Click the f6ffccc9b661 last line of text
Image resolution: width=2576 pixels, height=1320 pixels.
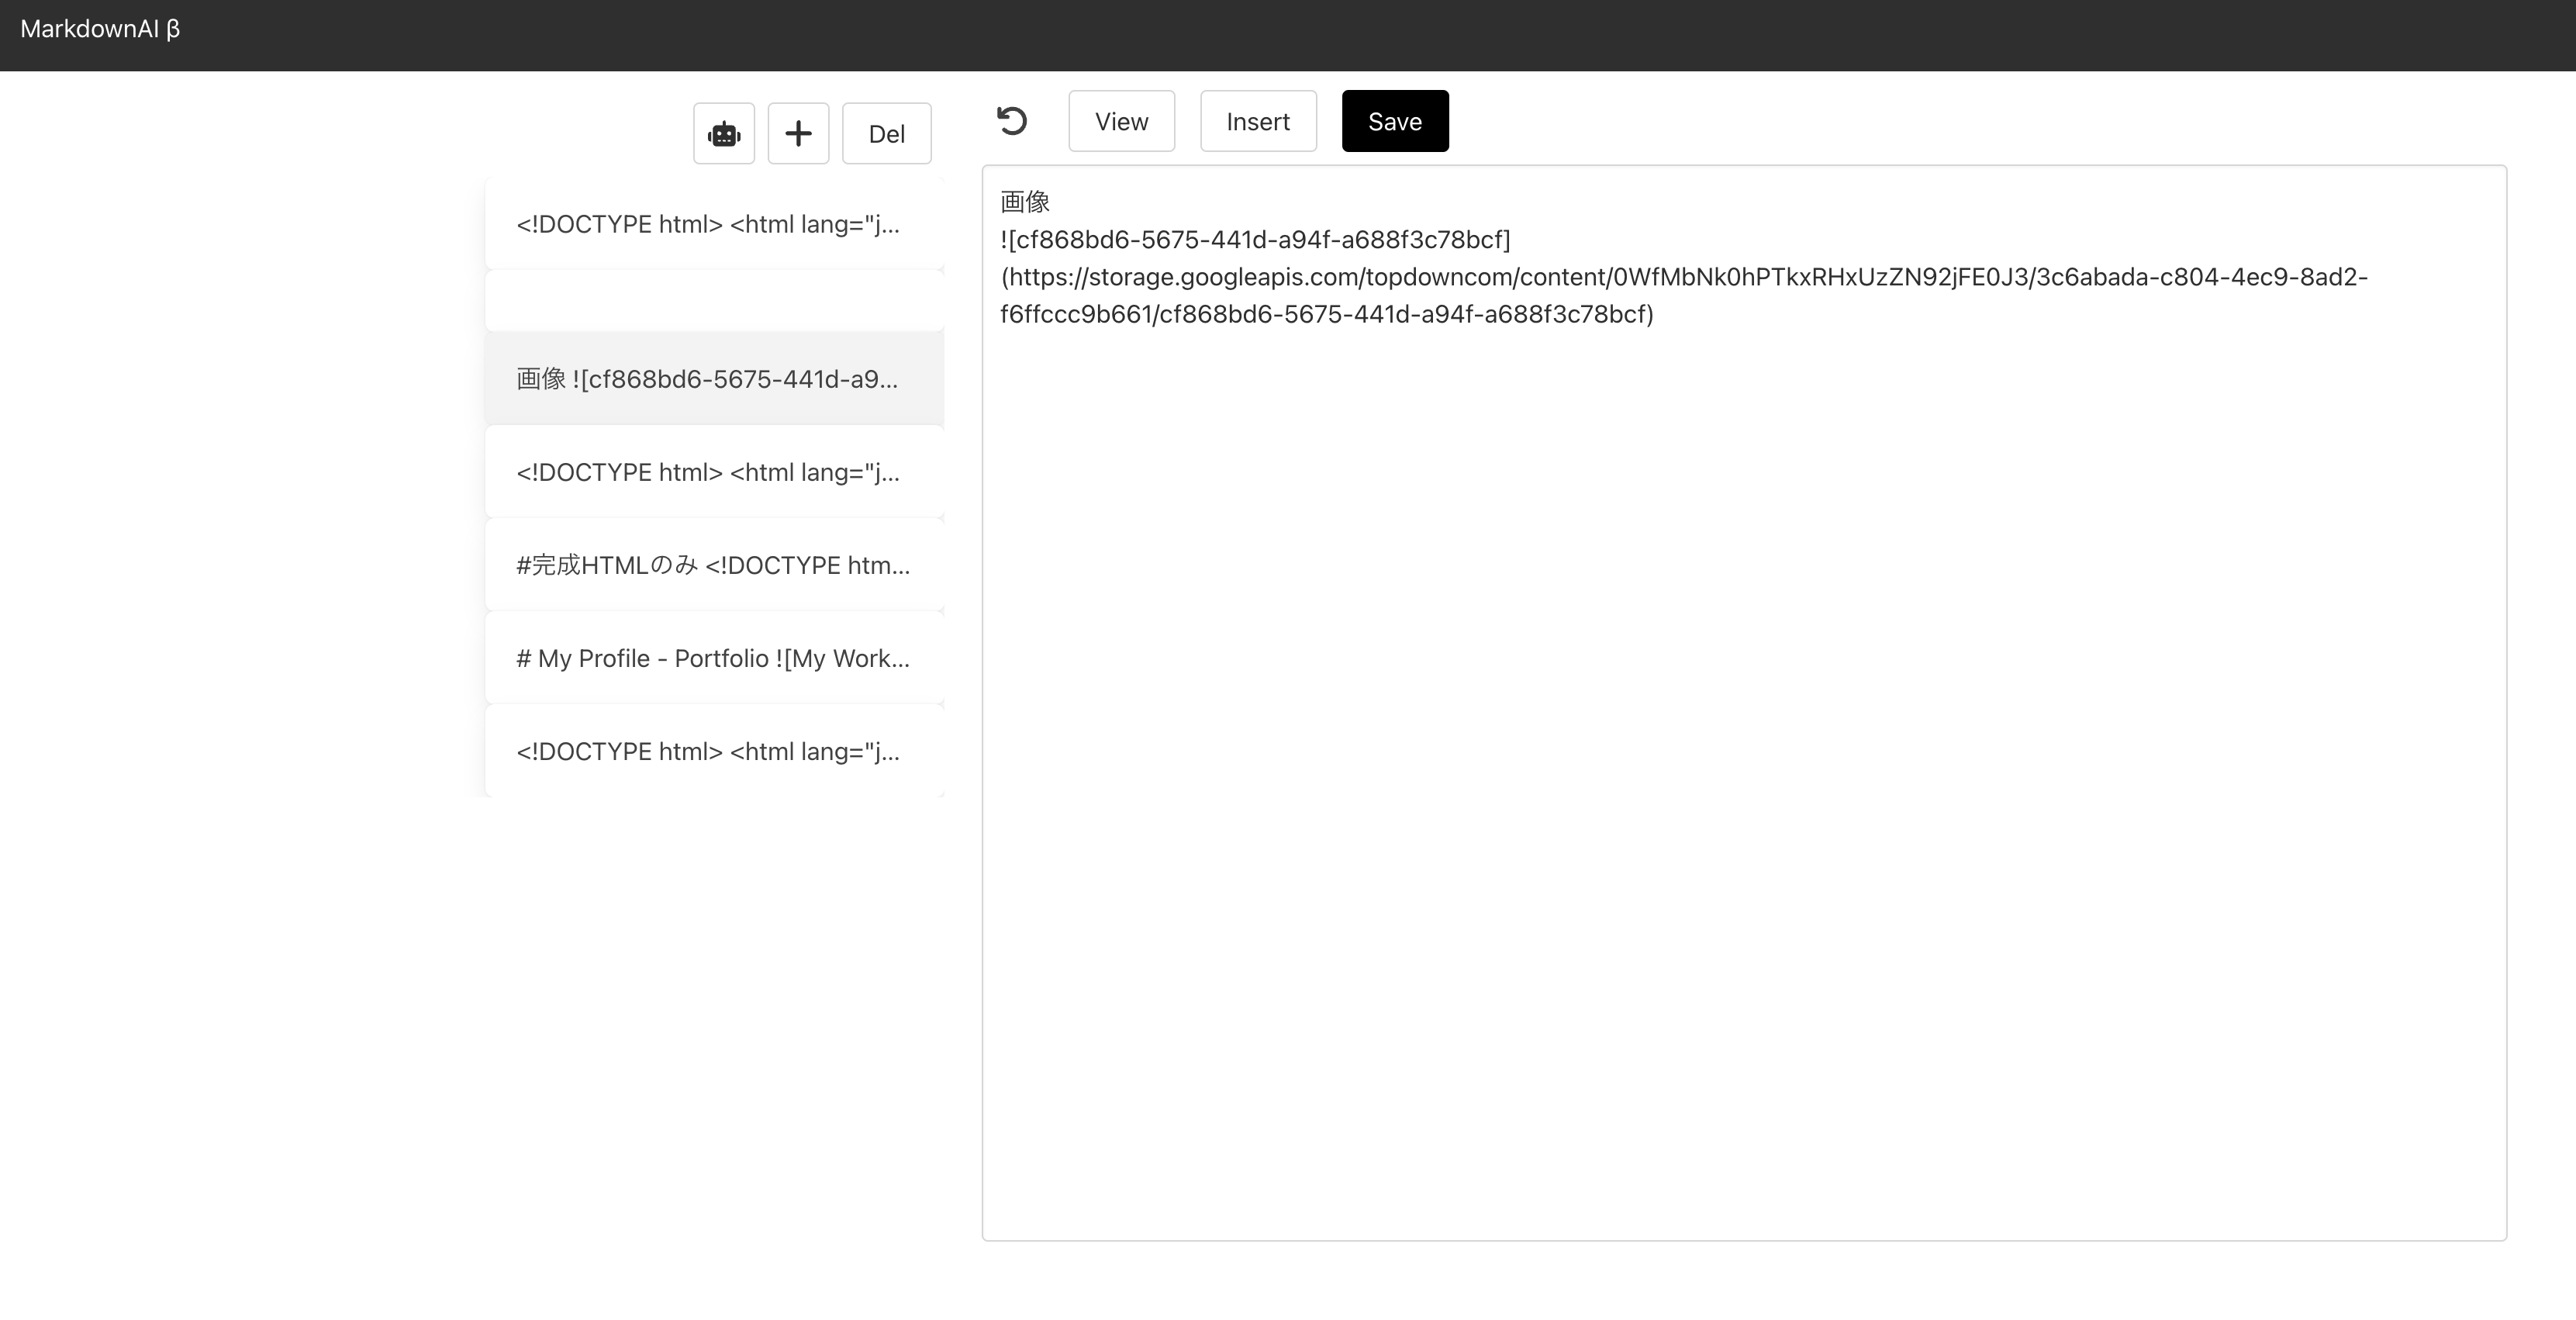click(x=1326, y=314)
